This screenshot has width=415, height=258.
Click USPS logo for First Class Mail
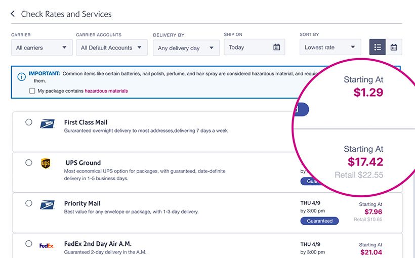tap(47, 123)
